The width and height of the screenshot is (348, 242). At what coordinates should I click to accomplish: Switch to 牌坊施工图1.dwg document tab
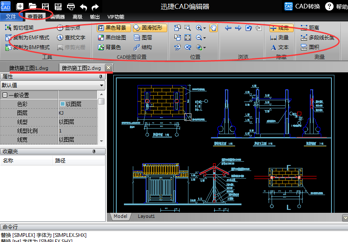(x=29, y=68)
